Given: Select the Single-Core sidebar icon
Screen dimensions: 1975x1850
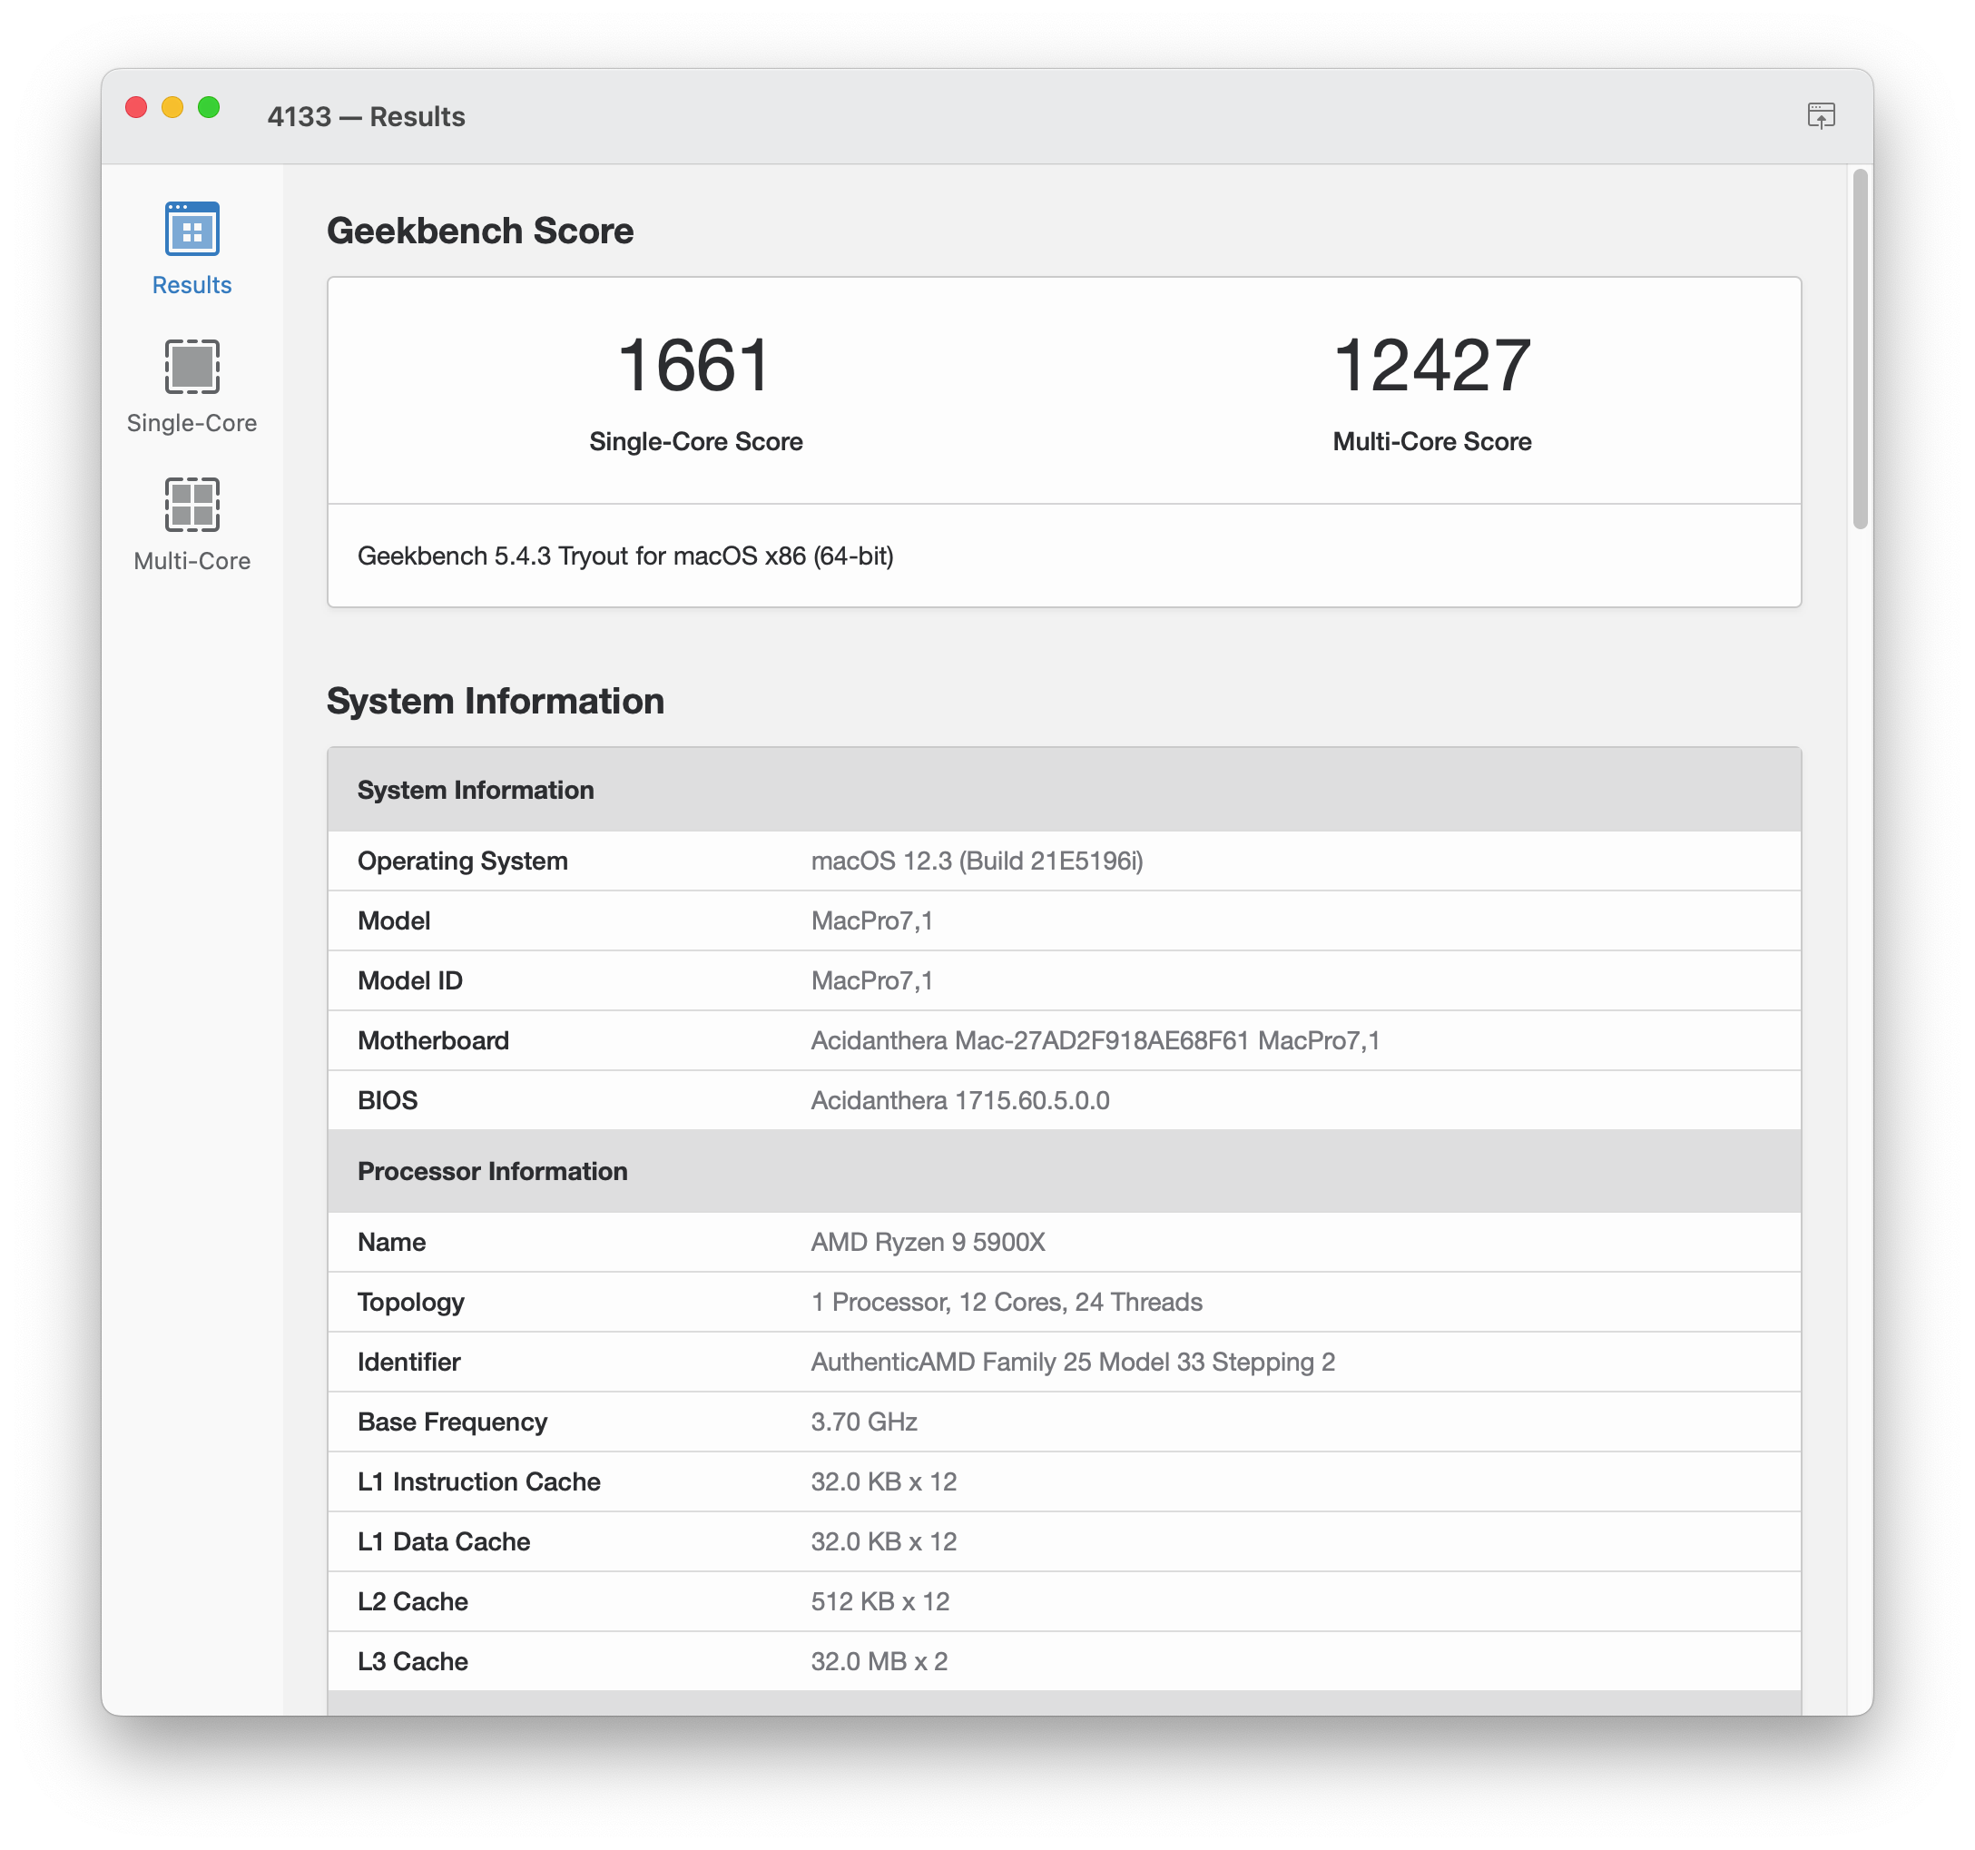Looking at the screenshot, I should 192,367.
